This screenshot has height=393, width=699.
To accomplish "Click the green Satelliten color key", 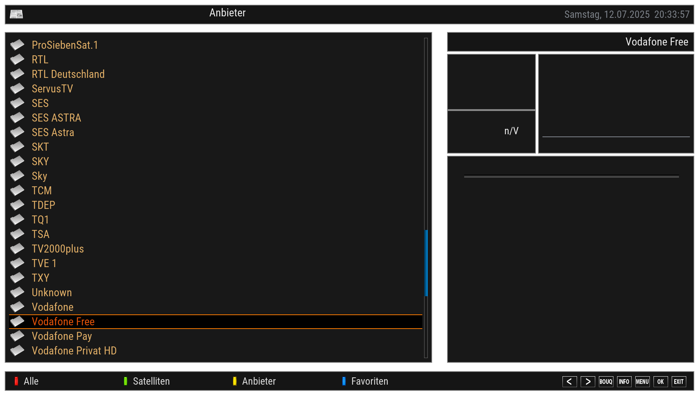I will tap(126, 381).
